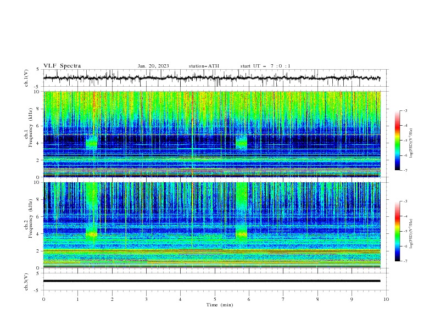Click the time axis tick label "5"
This screenshot has width=435, height=336.
click(x=215, y=299)
